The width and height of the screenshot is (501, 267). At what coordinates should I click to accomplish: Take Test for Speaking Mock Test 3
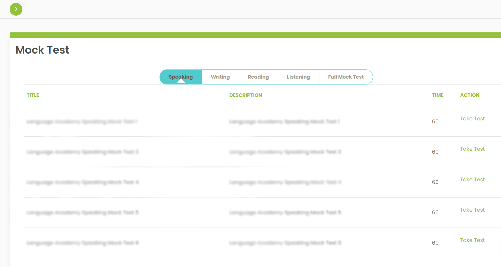472,149
